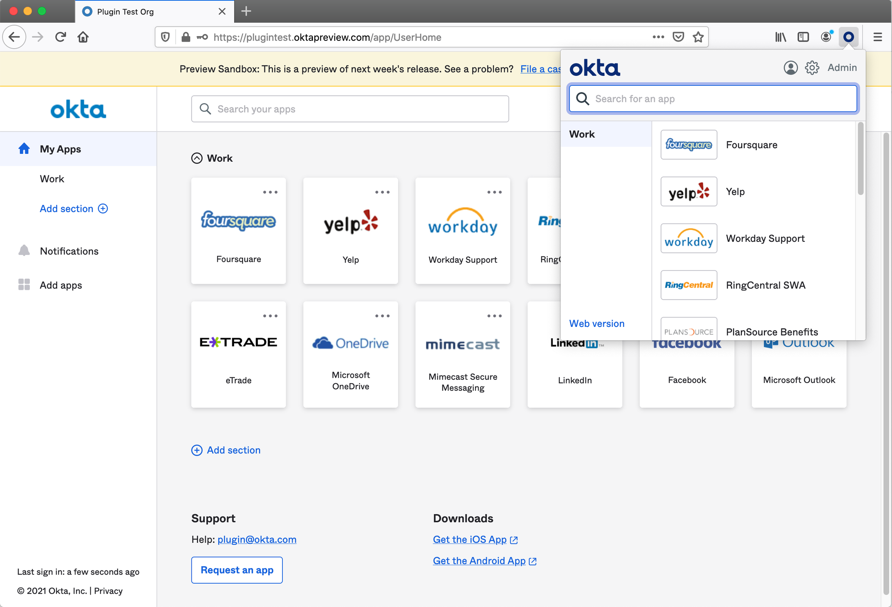Click Add section in the sidebar

pyautogui.click(x=74, y=209)
